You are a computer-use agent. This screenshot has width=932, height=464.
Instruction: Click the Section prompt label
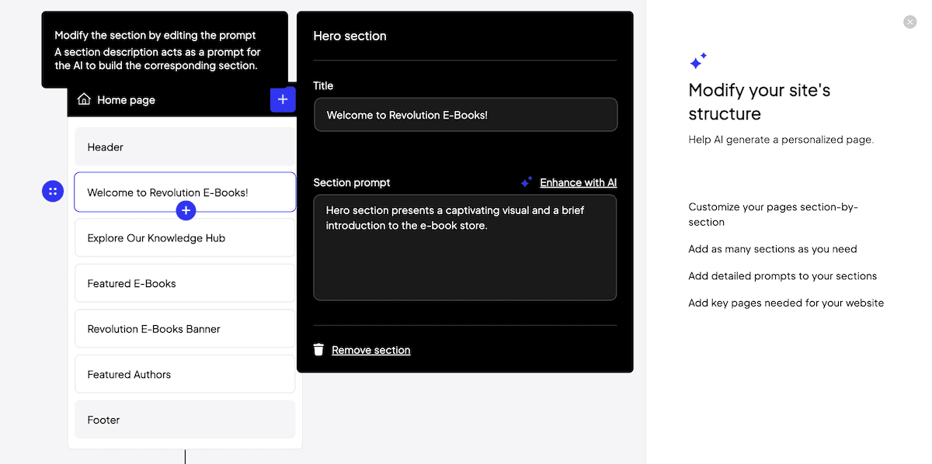click(352, 182)
